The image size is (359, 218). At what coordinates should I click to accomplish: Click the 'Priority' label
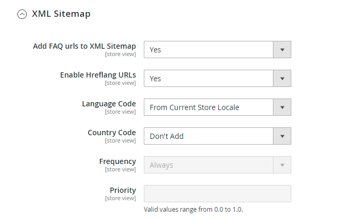pos(123,190)
